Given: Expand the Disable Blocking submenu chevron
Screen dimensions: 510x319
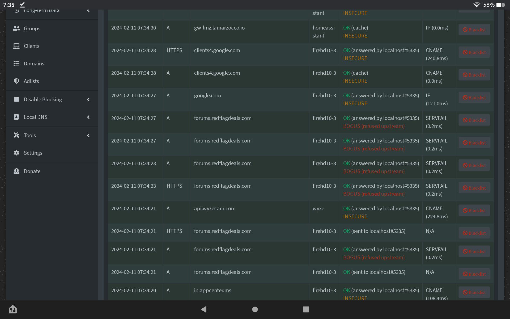Looking at the screenshot, I should [88, 99].
